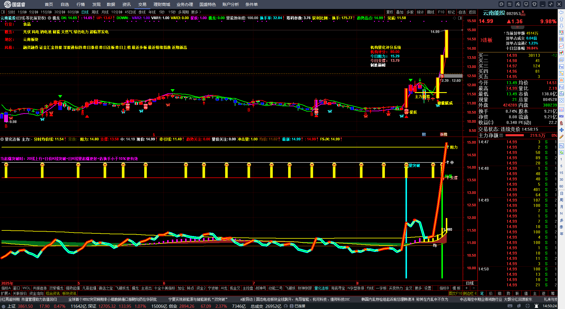Collapse the quote panel chevron under price
This screenshot has width=565, height=309.
[x=517, y=27]
